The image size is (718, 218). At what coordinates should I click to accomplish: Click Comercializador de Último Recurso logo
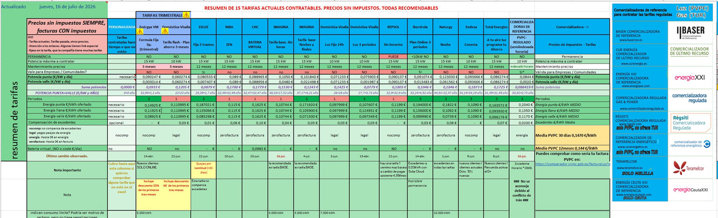click(689, 52)
